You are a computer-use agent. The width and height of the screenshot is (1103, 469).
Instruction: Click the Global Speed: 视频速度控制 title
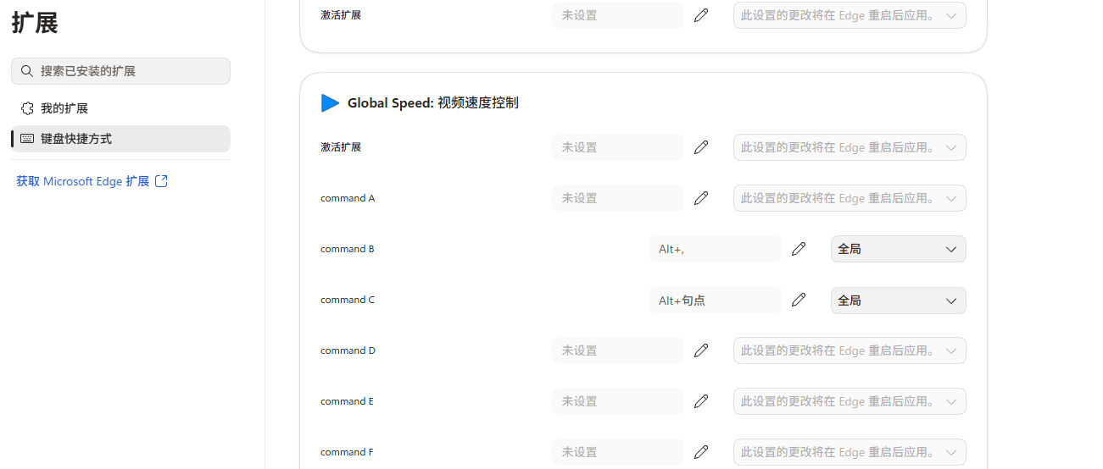click(433, 103)
